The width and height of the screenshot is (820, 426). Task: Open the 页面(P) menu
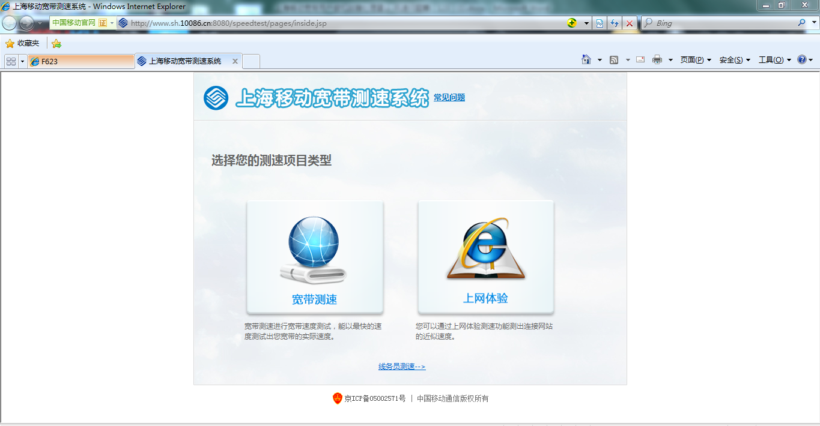696,60
